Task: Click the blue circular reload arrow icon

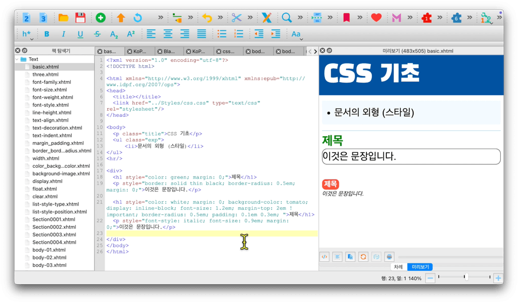Action: pos(138,17)
